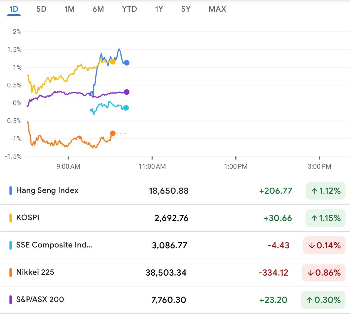This screenshot has width=350, height=314.
Task: Show the MAX time range
Action: pyautogui.click(x=217, y=9)
